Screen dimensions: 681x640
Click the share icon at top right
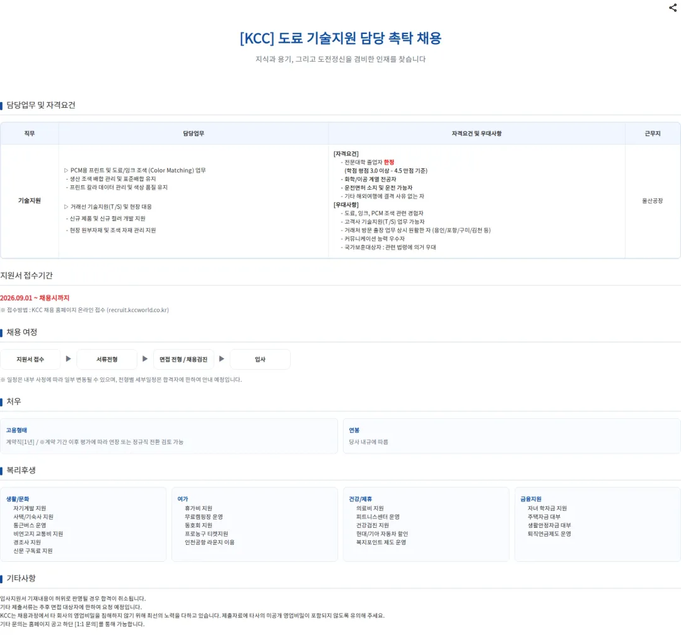[673, 8]
